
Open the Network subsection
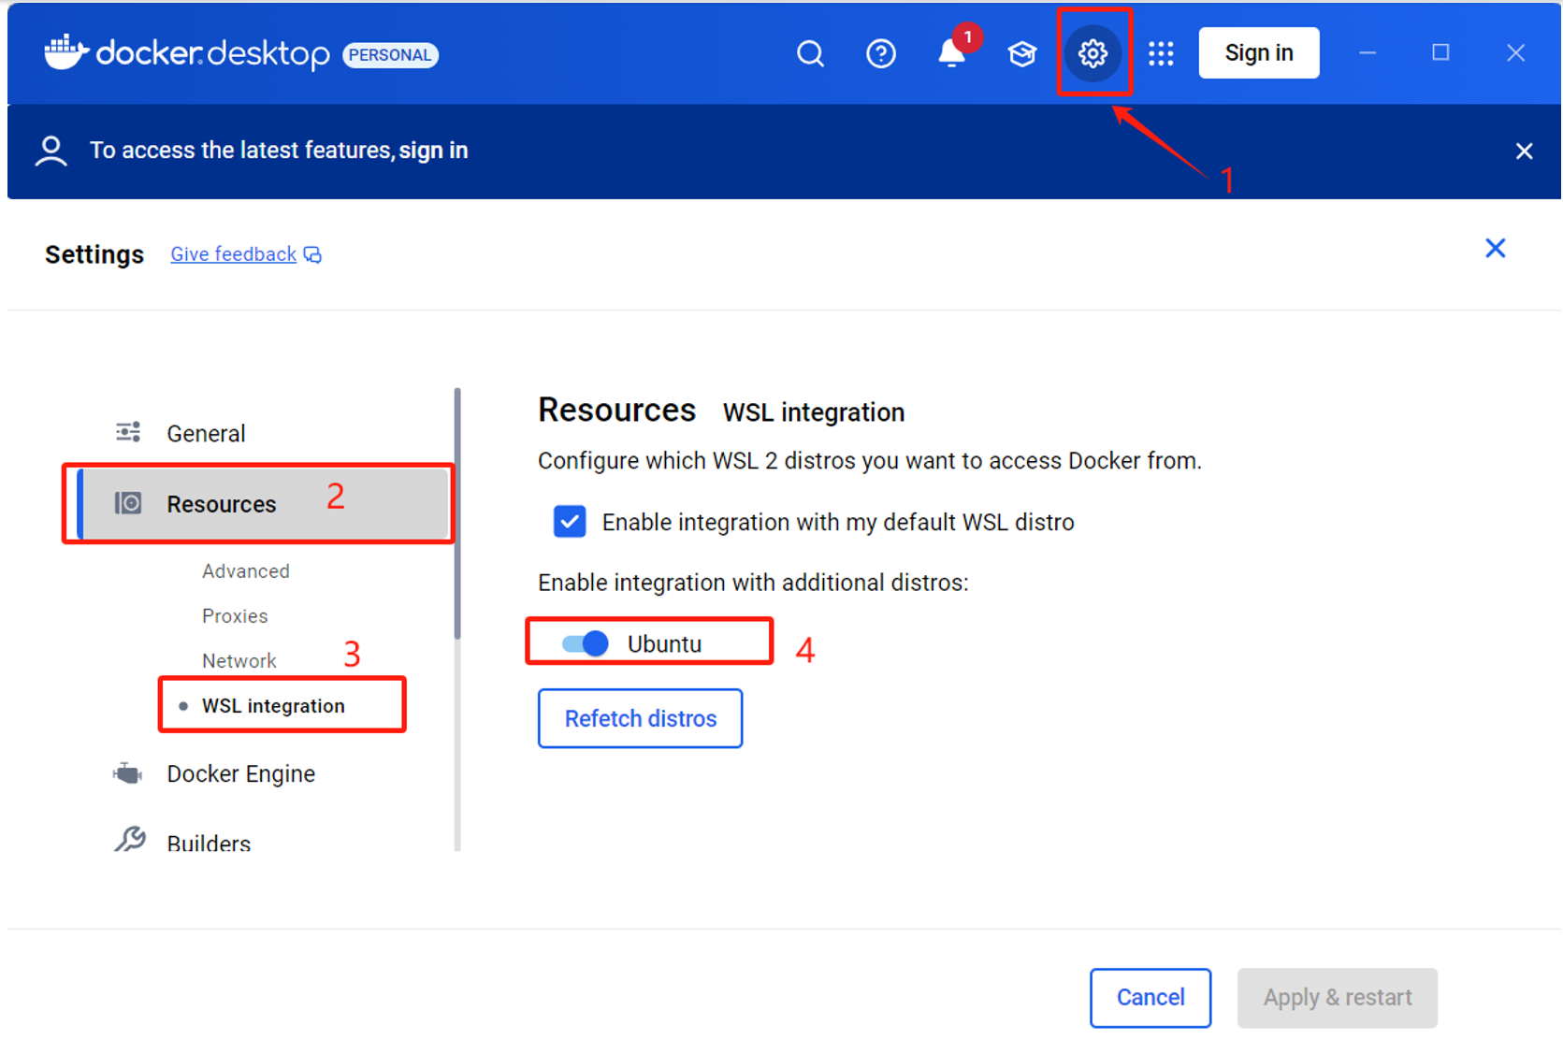(x=239, y=661)
